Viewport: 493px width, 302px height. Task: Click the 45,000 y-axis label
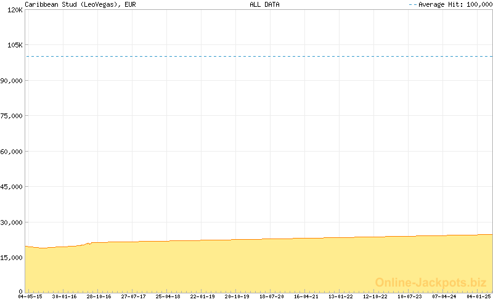coord(12,187)
